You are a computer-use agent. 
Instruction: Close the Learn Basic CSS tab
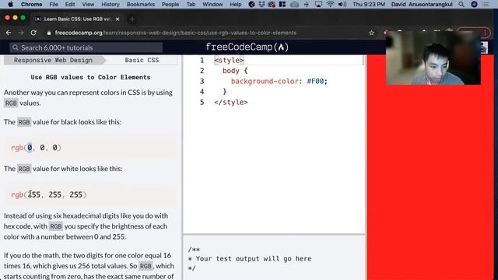117,19
